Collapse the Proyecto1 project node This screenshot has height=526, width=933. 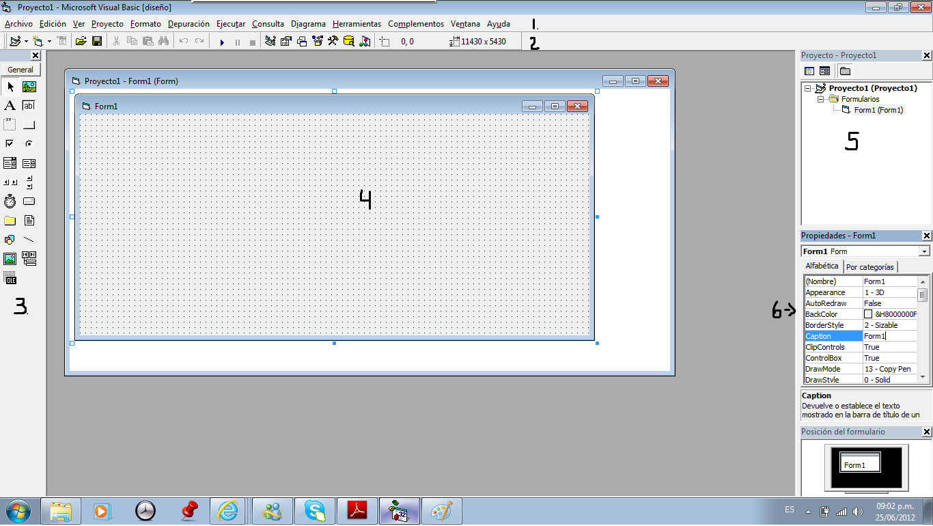(x=807, y=87)
